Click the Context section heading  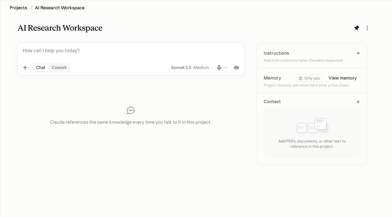point(272,102)
